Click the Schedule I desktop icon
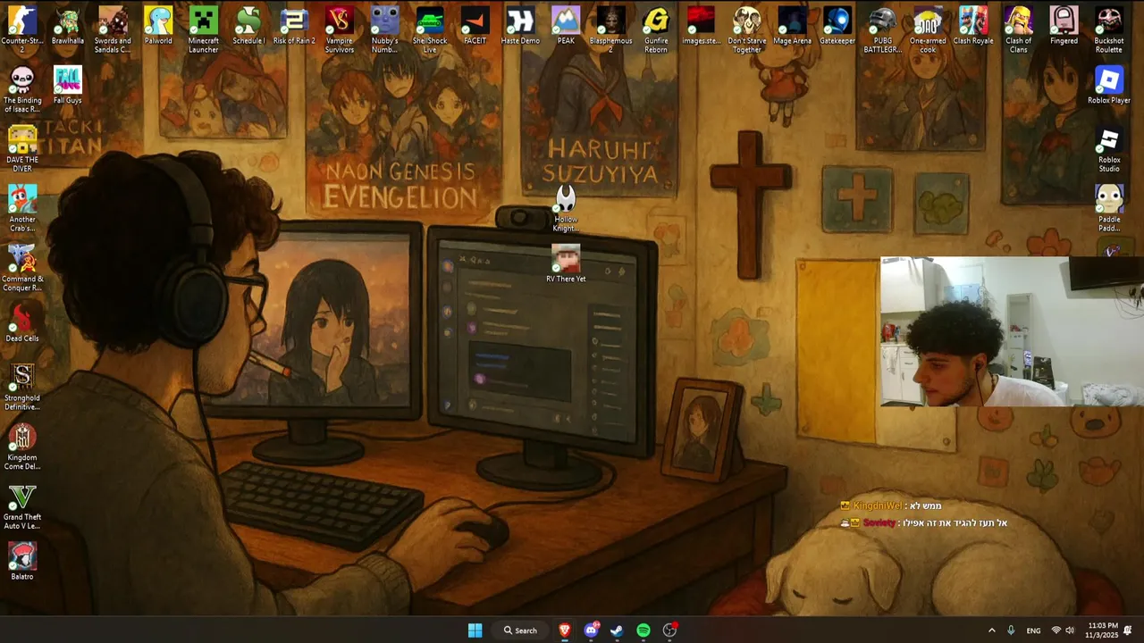Image resolution: width=1144 pixels, height=643 pixels. pos(248,25)
